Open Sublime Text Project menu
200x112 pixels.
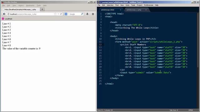(x=140, y=5)
